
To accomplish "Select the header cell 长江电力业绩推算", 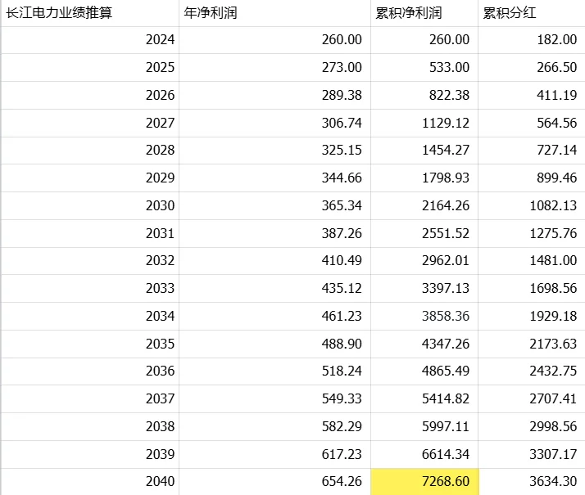I will point(90,13).
